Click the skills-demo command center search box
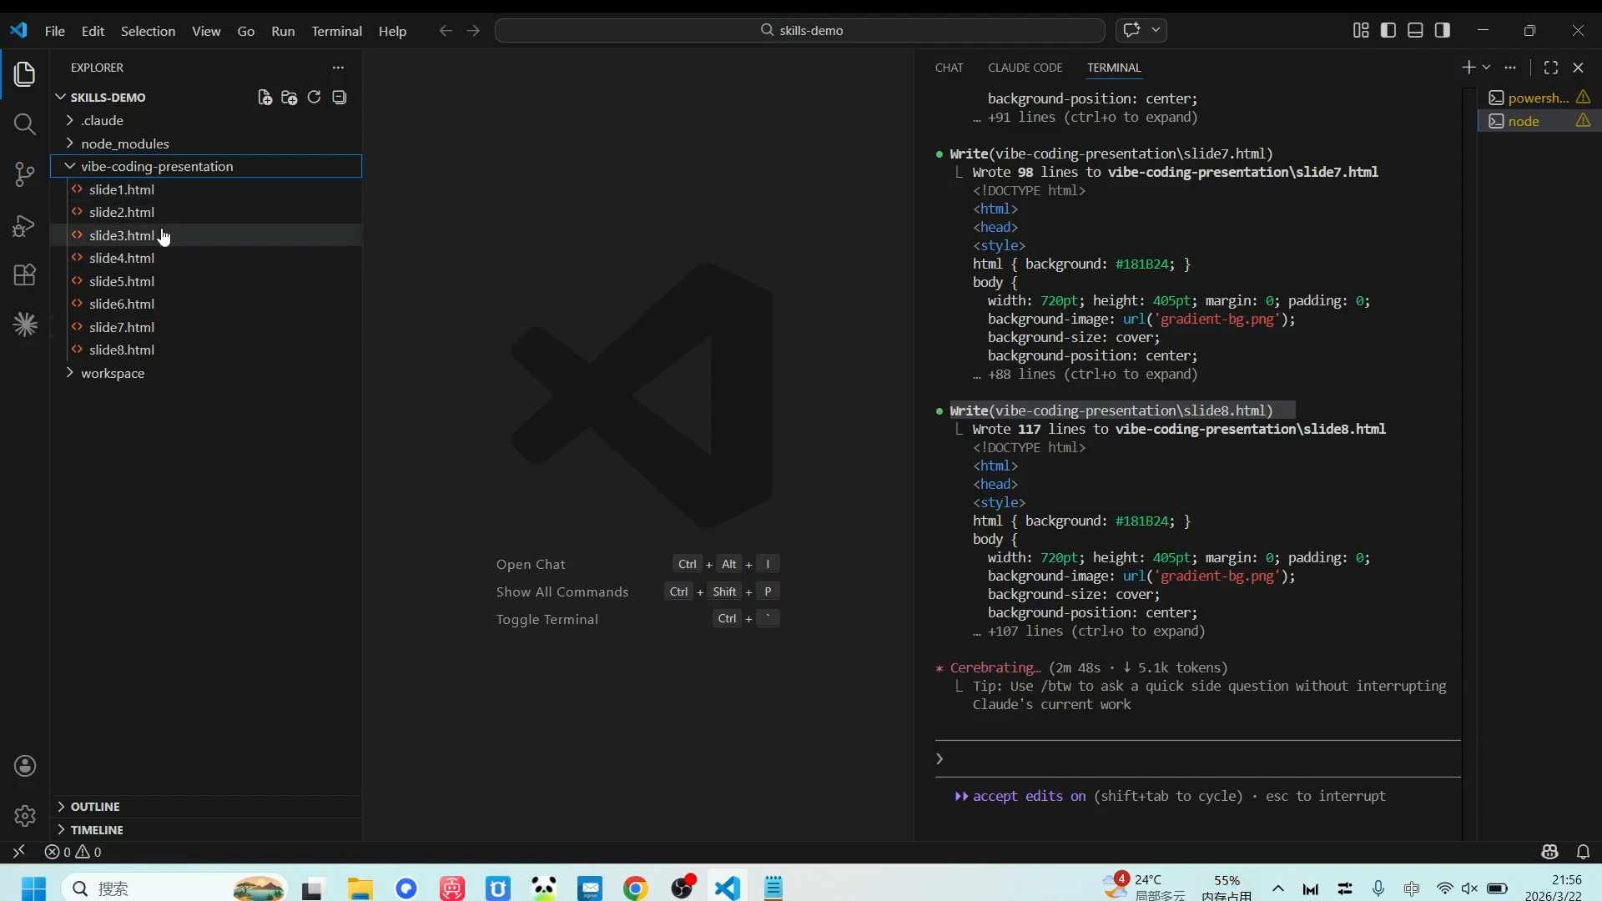This screenshot has width=1602, height=901. [800, 30]
